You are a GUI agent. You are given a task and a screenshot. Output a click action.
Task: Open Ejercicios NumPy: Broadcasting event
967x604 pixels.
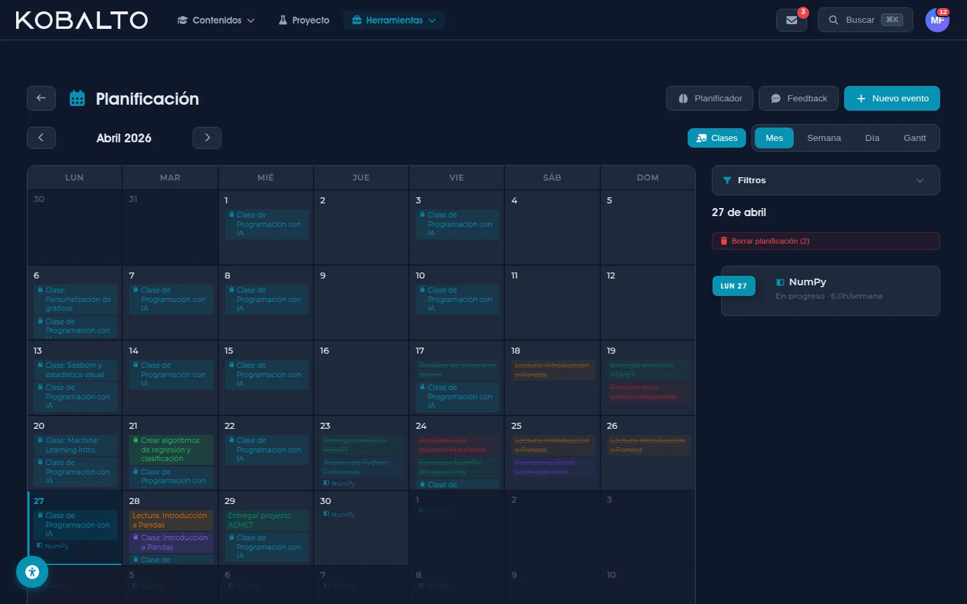pyautogui.click(x=458, y=468)
